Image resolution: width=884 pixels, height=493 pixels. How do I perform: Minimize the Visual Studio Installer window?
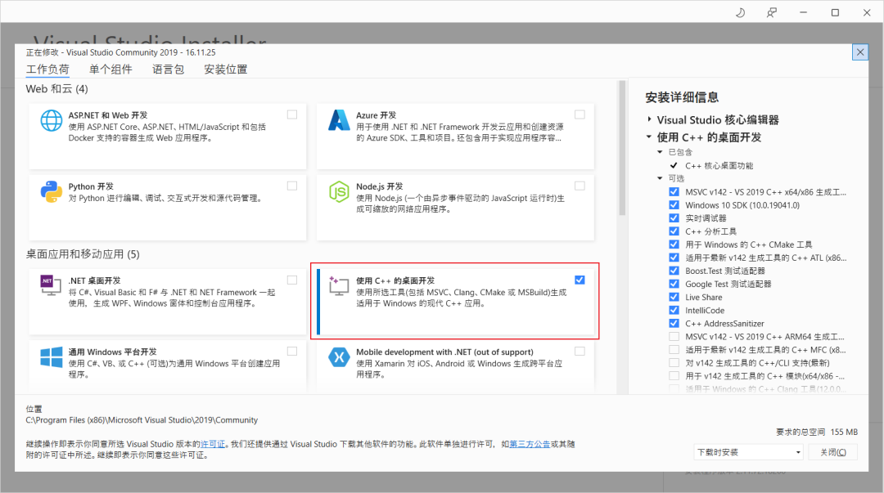pos(804,12)
